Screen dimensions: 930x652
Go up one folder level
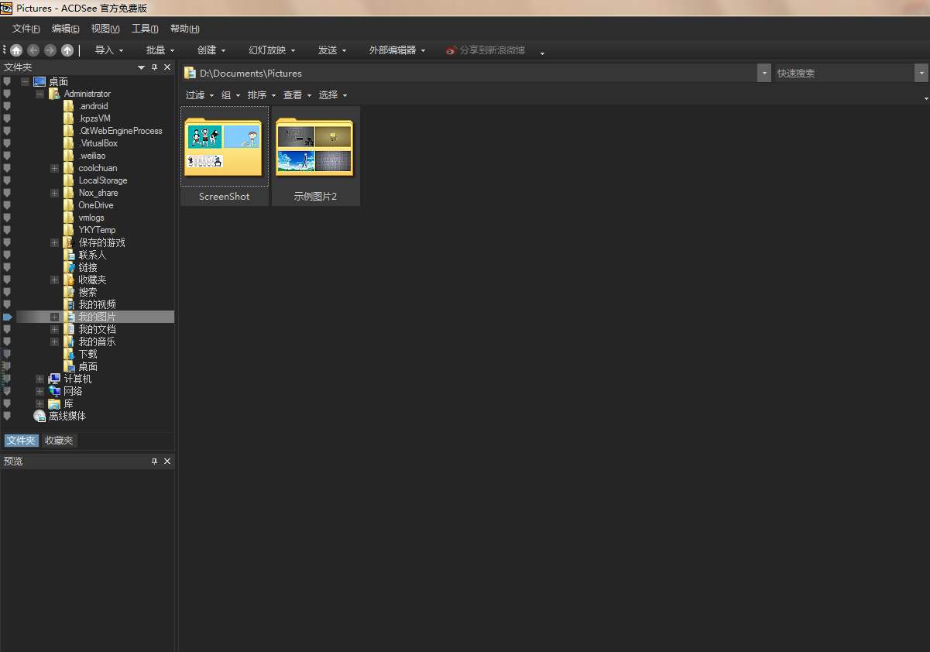click(67, 50)
